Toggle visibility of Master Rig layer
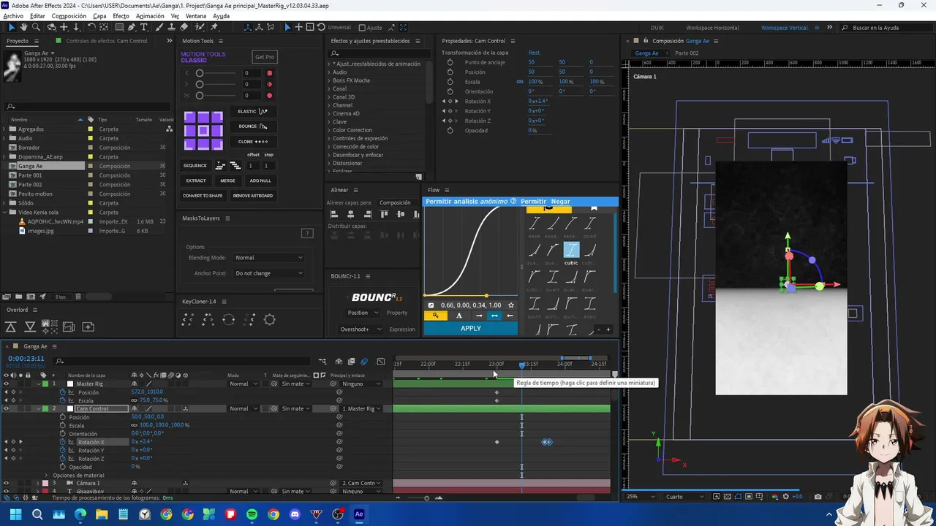 (6, 384)
